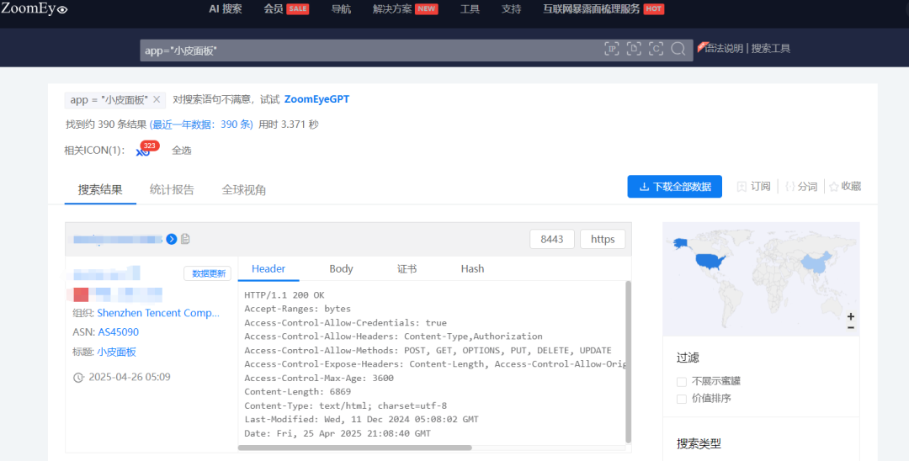Image resolution: width=909 pixels, height=461 pixels.
Task: Select the Hash tab
Action: [x=472, y=268]
